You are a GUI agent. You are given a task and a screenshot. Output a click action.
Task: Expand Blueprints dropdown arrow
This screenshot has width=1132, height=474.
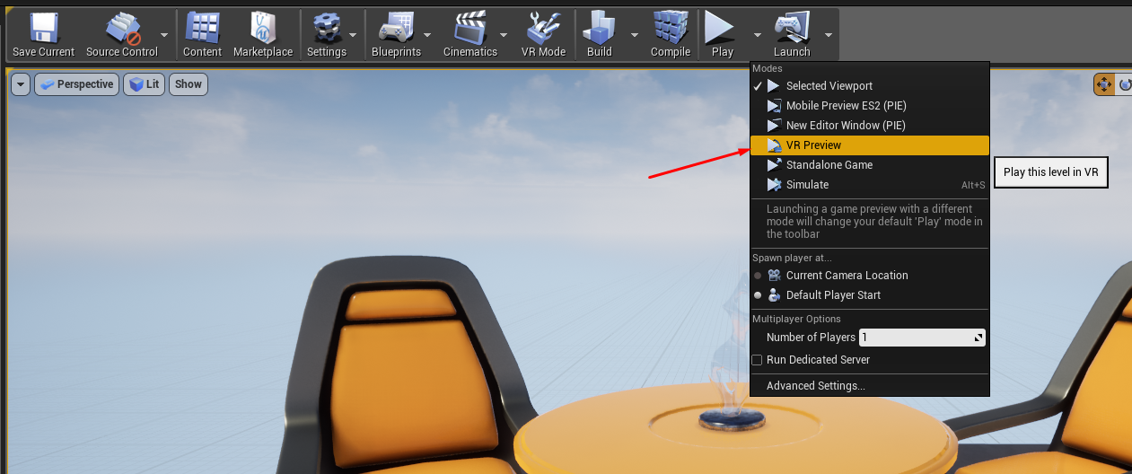click(427, 35)
